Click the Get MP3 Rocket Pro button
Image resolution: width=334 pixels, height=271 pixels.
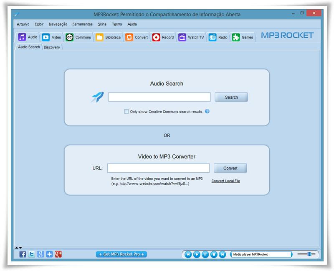(121, 254)
